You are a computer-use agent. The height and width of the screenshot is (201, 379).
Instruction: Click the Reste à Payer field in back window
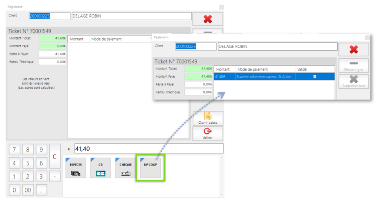52,54
